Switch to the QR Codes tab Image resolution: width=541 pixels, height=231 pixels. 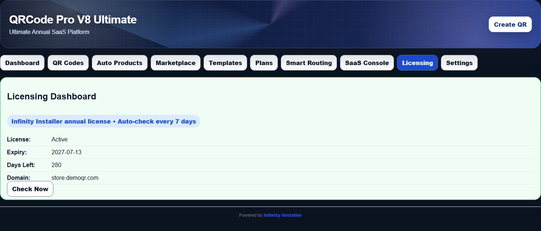click(x=68, y=63)
